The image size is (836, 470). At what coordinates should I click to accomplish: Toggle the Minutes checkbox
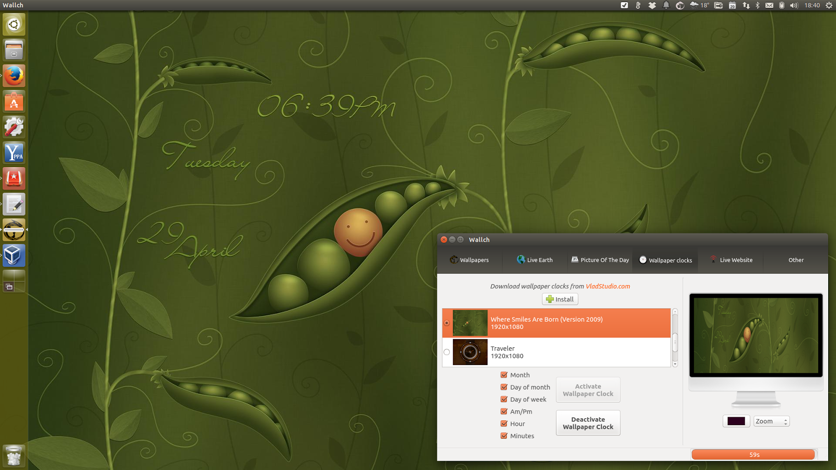(504, 436)
